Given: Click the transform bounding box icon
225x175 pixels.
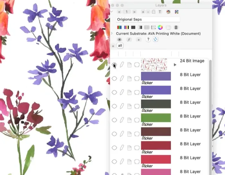Looking at the screenshot, I should click(x=153, y=27).
